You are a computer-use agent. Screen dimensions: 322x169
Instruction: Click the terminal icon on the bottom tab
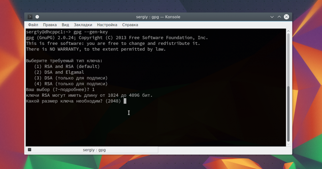pyautogui.click(x=30, y=150)
